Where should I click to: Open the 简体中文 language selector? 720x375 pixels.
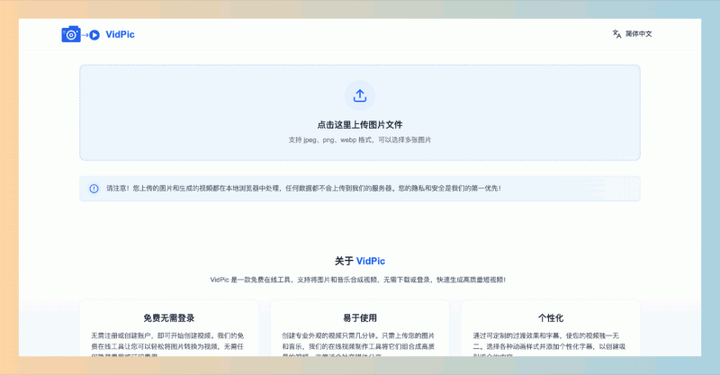638,34
